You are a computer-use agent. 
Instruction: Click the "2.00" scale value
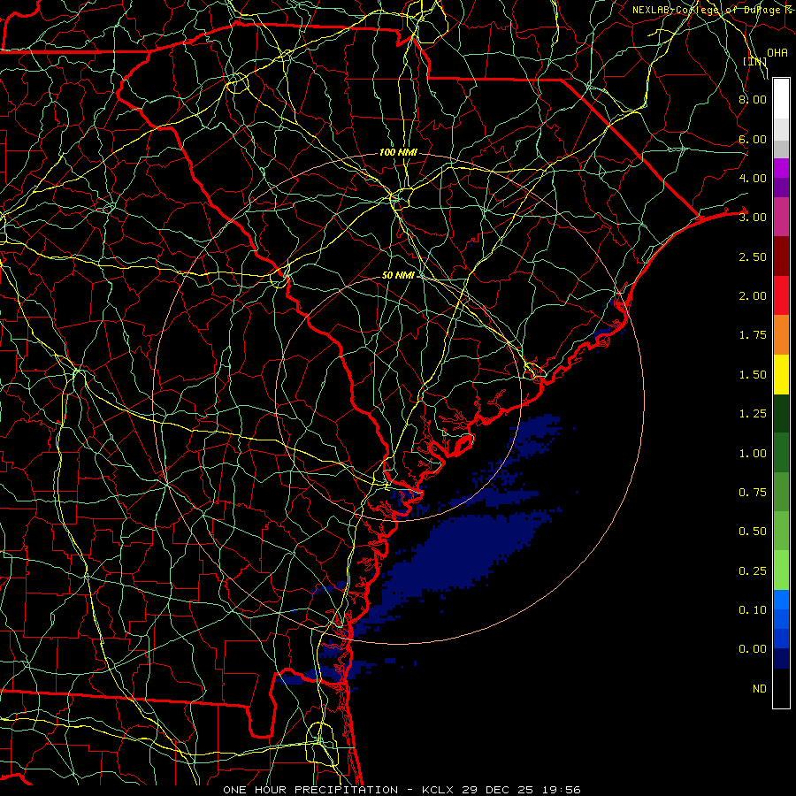(x=753, y=296)
